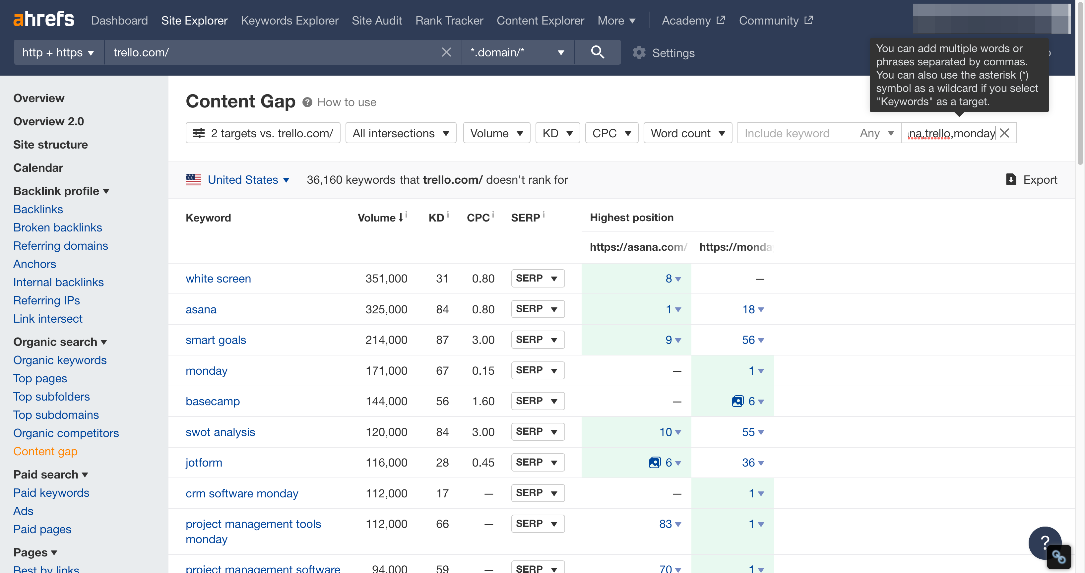This screenshot has width=1085, height=573.
Task: Open the Volume filter dropdown
Action: pos(496,133)
